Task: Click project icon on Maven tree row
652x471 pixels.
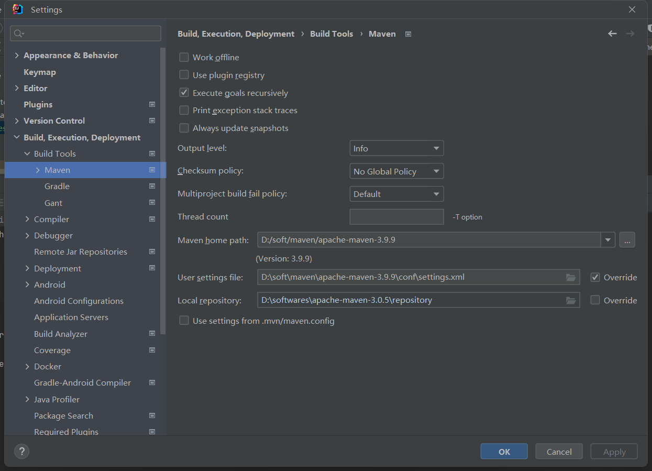Action: (152, 170)
